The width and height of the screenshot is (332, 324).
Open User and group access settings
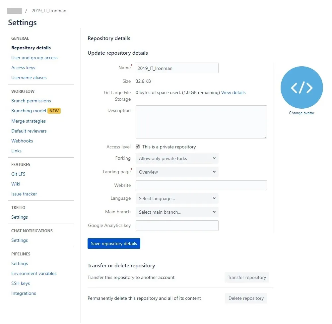click(34, 58)
